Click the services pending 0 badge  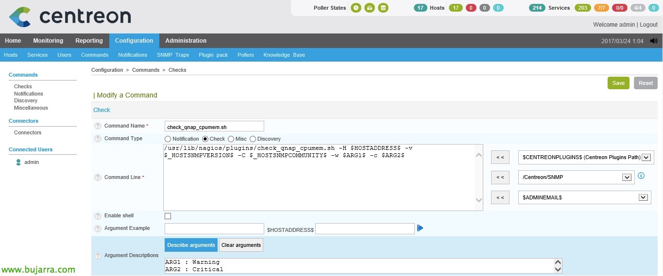tap(654, 8)
